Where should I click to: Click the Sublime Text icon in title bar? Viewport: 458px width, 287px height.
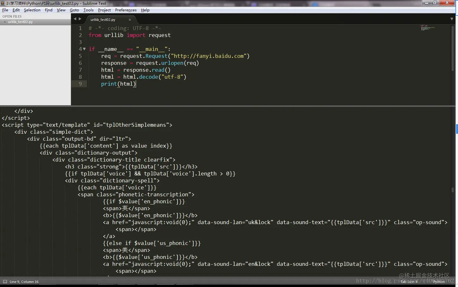pyautogui.click(x=3, y=3)
